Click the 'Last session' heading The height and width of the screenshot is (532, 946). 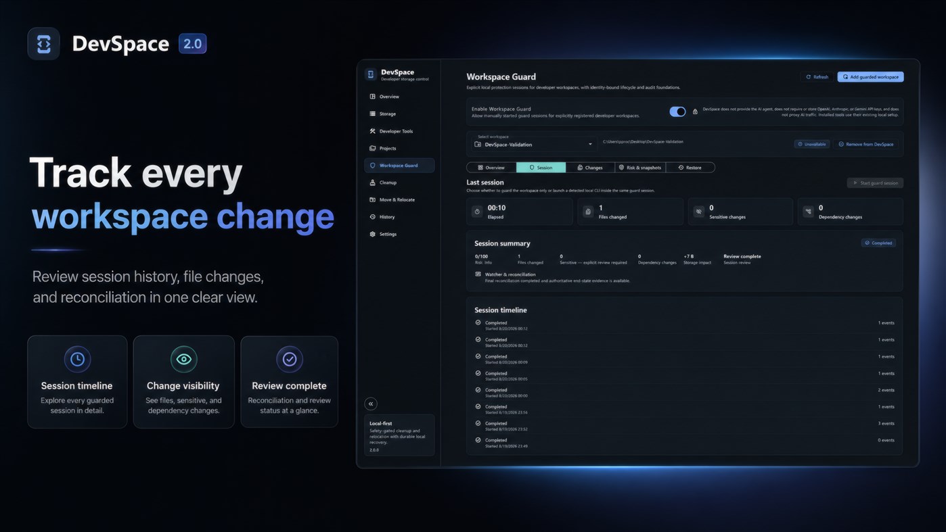click(485, 183)
